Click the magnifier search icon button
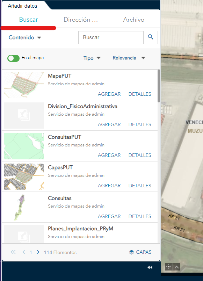 point(151,37)
